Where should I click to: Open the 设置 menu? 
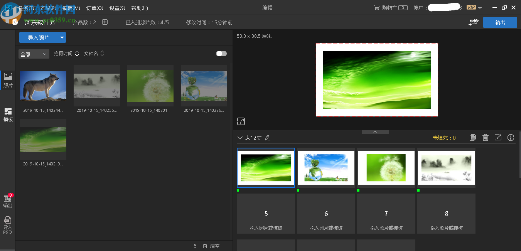116,8
